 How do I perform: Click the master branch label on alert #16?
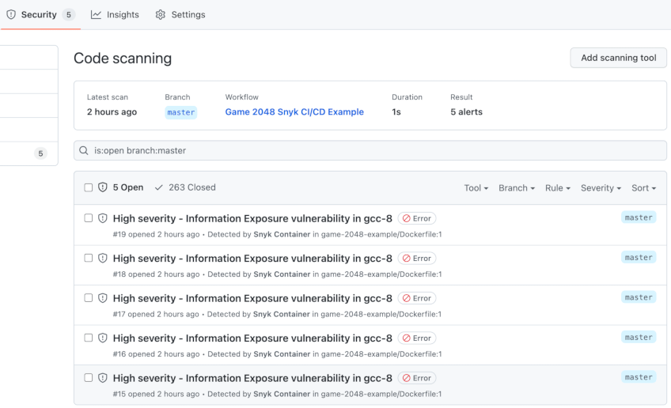[x=639, y=337]
